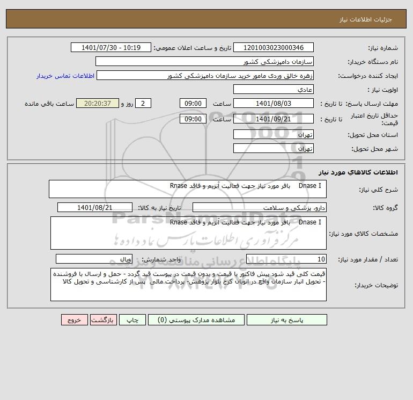The image size is (413, 400).
Task: Click the delivery city field تهران
Action: coord(274,148)
